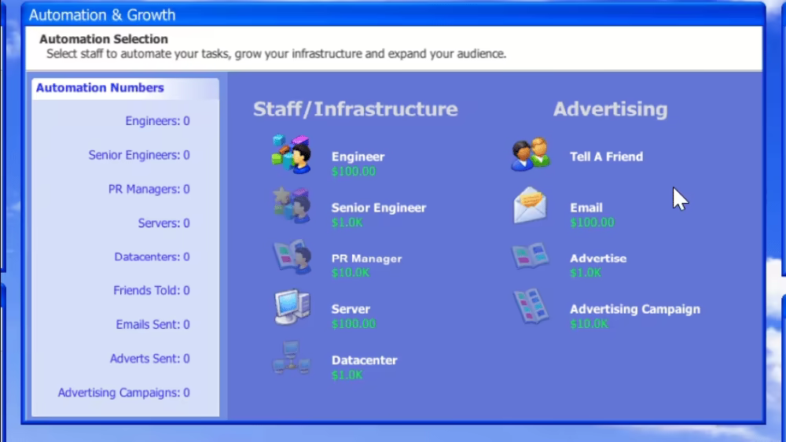Click the Automation Numbers panel header
The height and width of the screenshot is (442, 786).
tap(125, 88)
